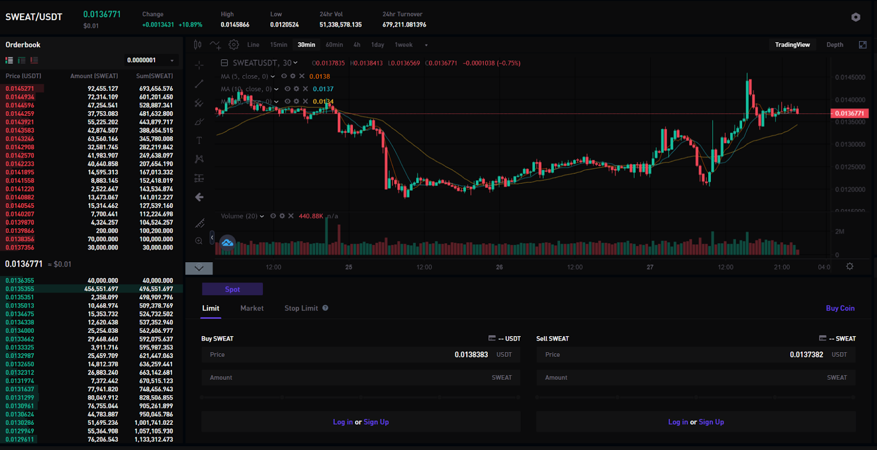The height and width of the screenshot is (450, 877).
Task: Open settings for MA (5, close, 0)
Action: [293, 77]
